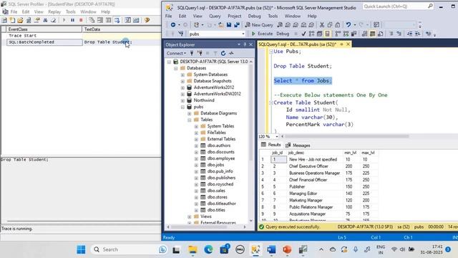
Task: Click EventClass column header in Profiler
Action: 44,29
